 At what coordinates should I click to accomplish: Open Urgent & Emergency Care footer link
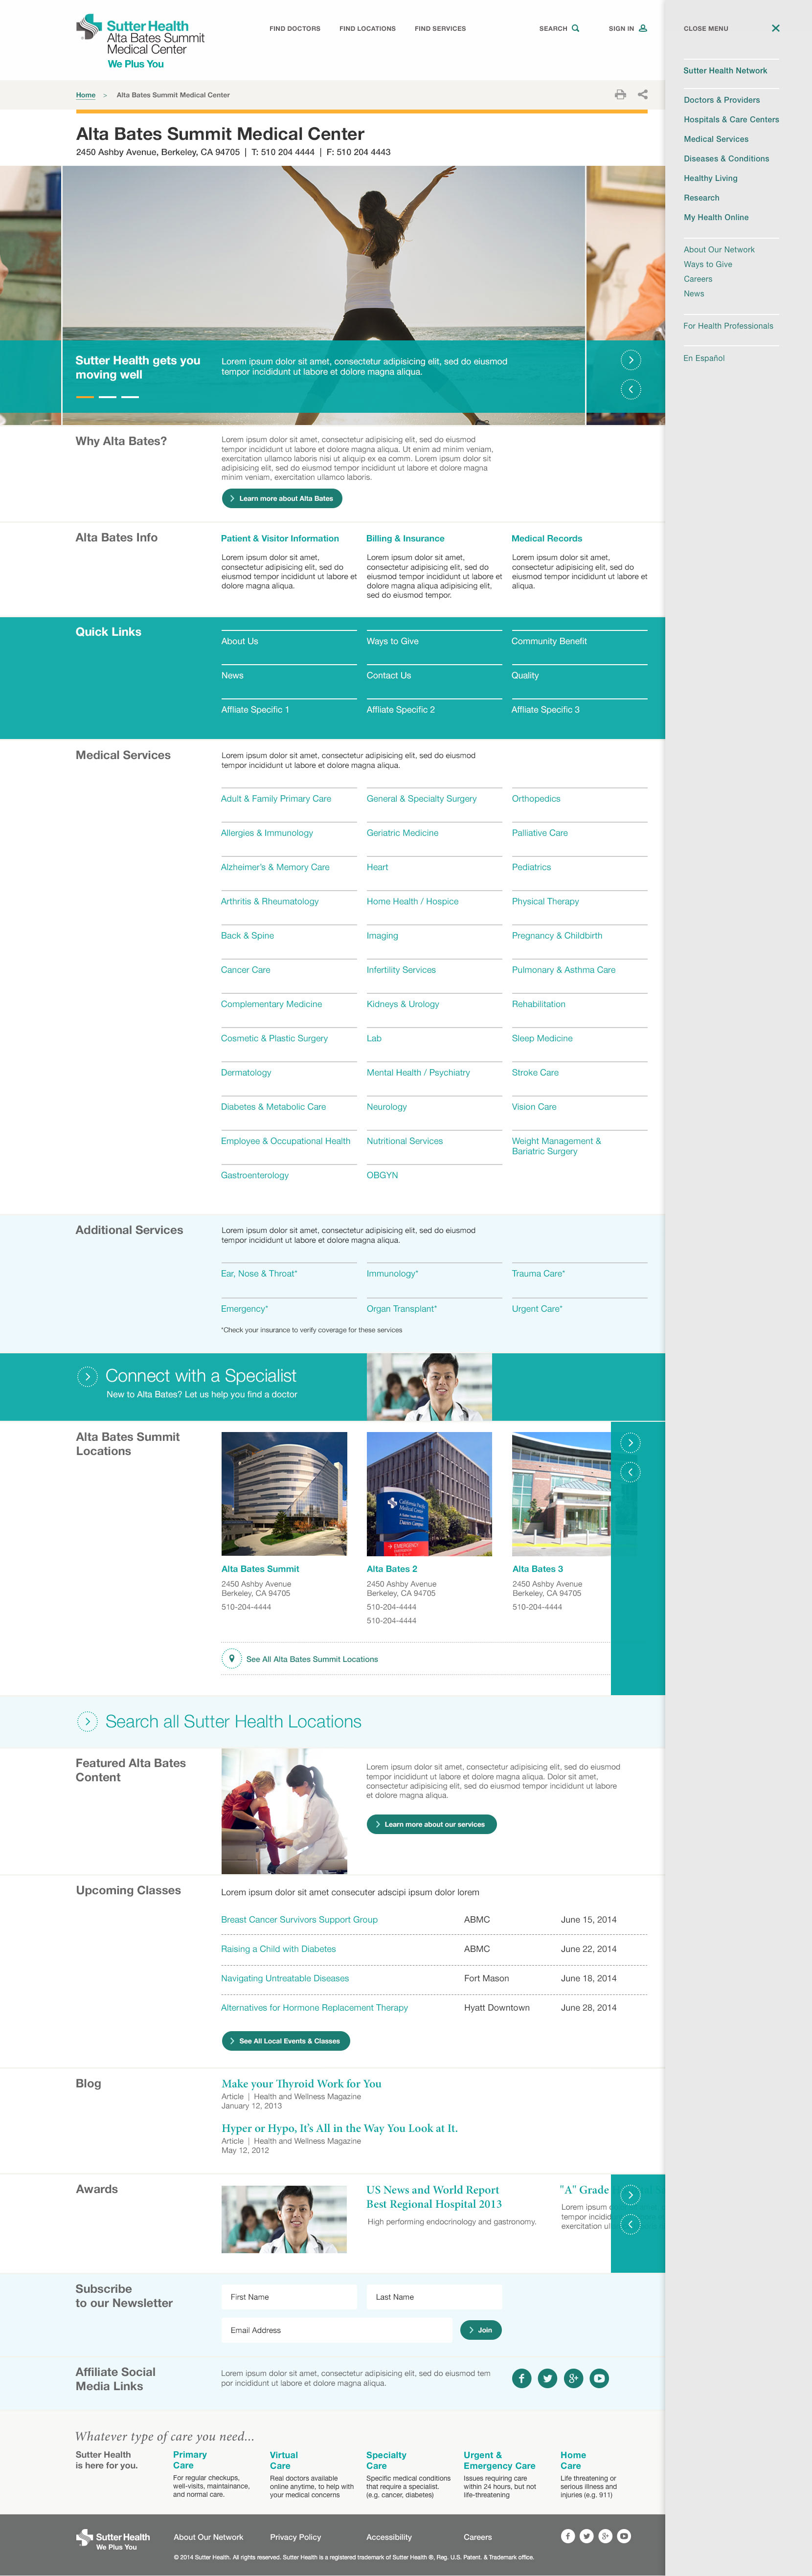(x=499, y=2460)
